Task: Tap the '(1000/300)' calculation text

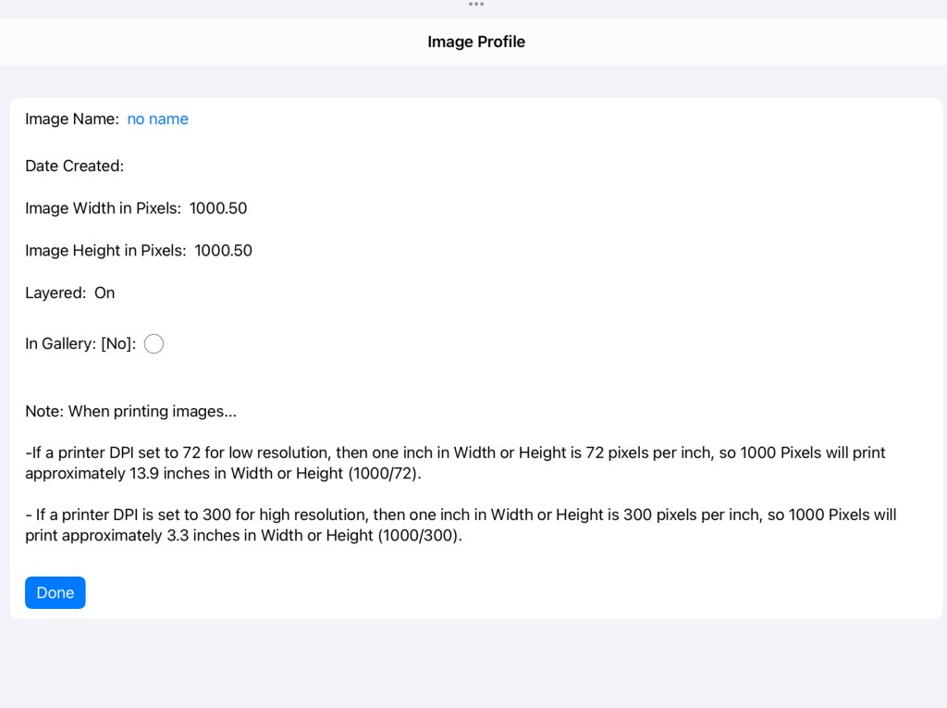Action: click(418, 536)
